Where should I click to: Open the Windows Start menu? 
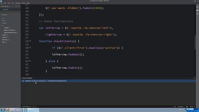click(3, 110)
